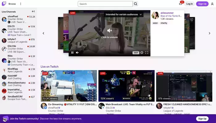Click the 360P quality badge
The width and height of the screenshot is (216, 123).
point(136,53)
